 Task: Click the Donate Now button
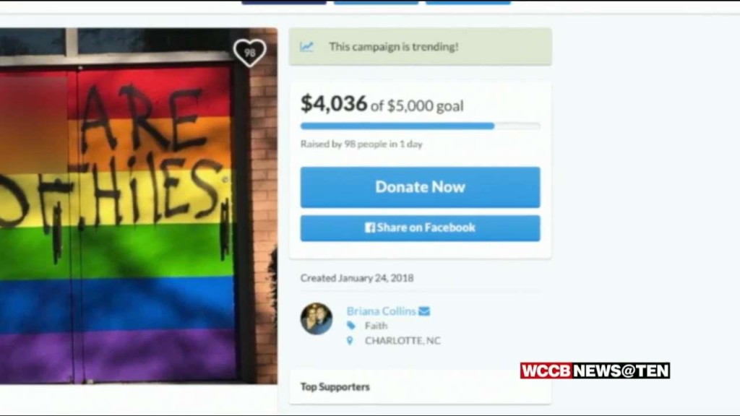coord(420,187)
